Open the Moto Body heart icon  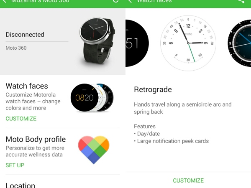tap(94, 150)
